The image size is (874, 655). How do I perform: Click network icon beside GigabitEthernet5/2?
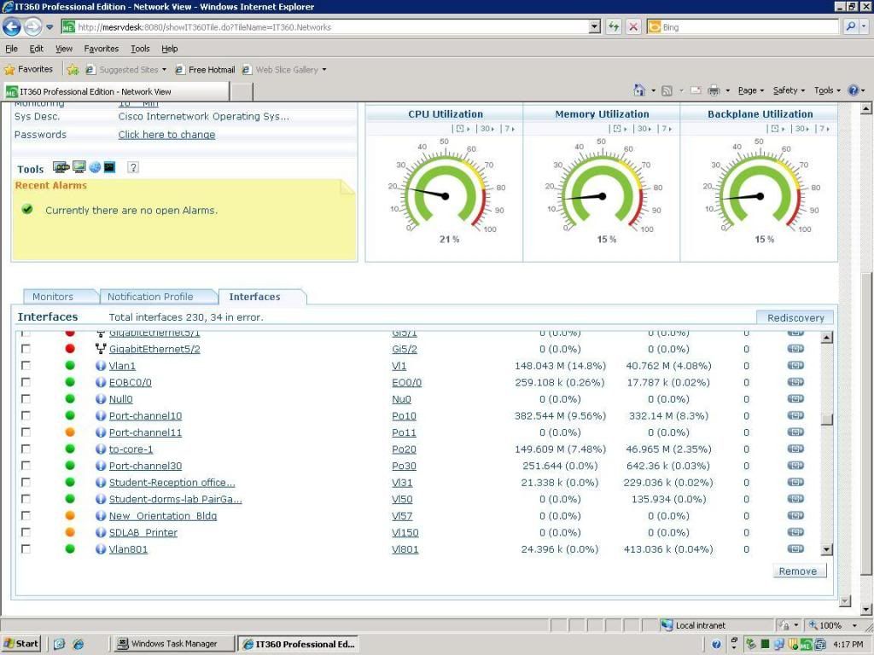(x=101, y=349)
